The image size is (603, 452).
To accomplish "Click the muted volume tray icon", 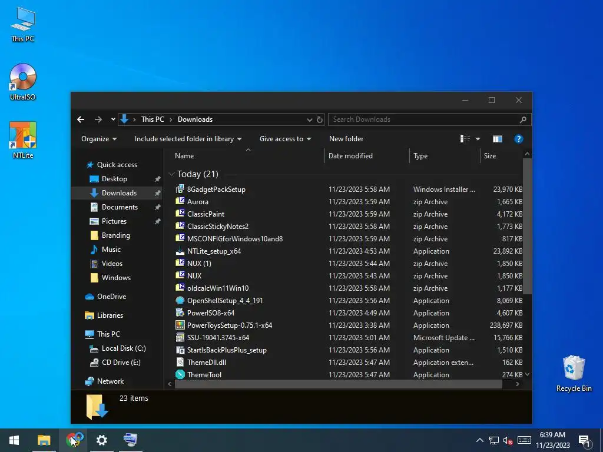I will tap(508, 440).
